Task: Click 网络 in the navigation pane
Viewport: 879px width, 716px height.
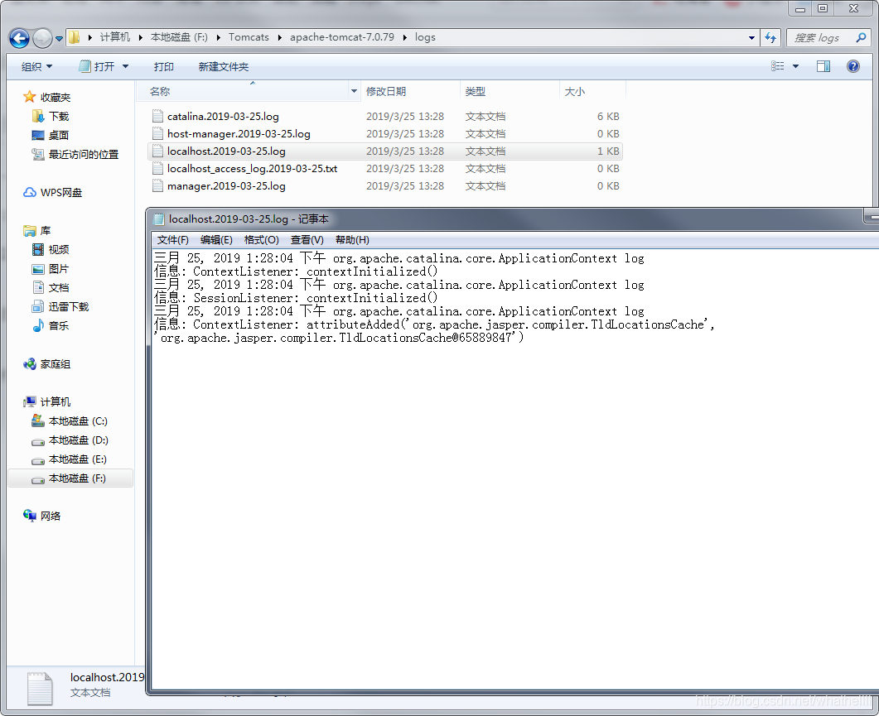Action: point(51,517)
